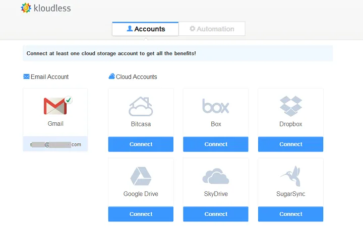Click the gear icon in Automation tab
Screen dimensions: 363x239
point(192,29)
